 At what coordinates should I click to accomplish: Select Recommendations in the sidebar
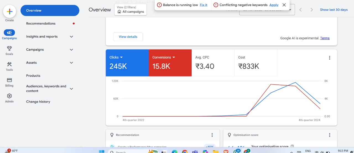coord(41,23)
